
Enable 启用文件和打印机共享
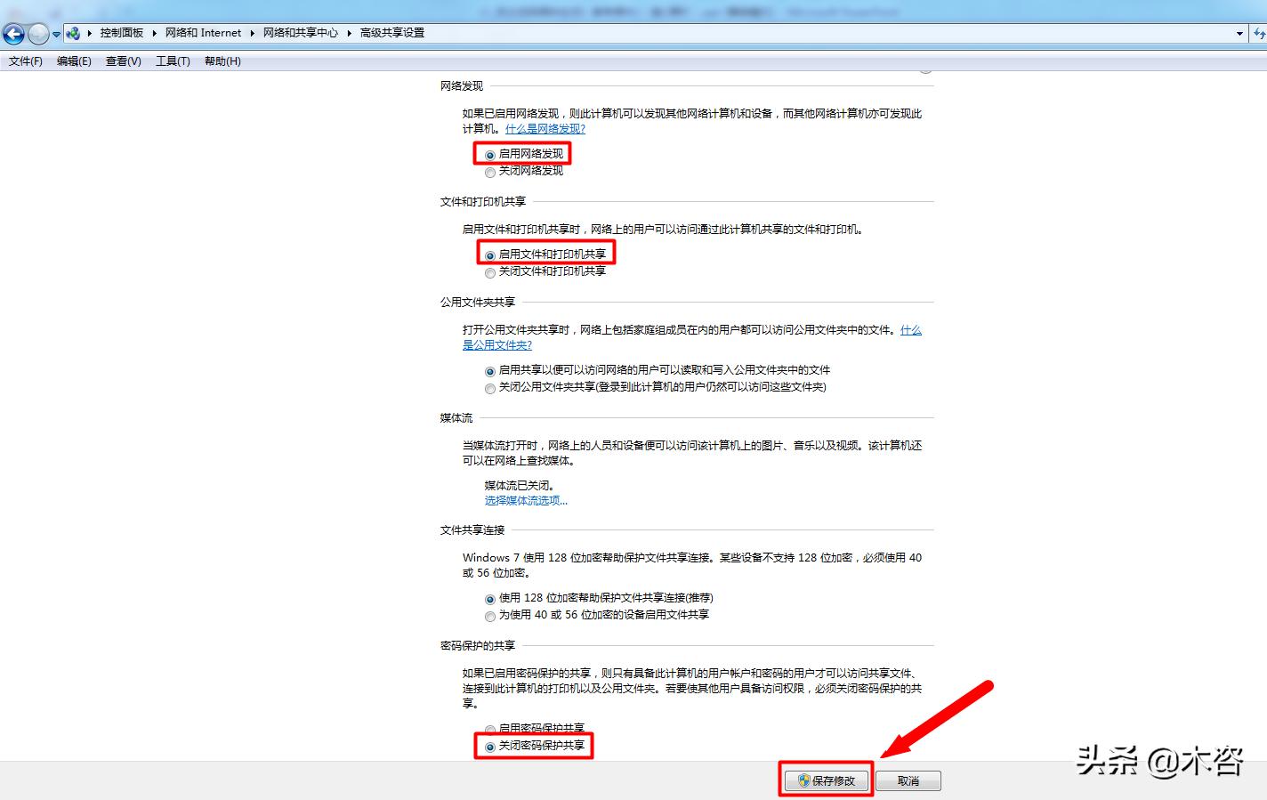click(x=490, y=254)
